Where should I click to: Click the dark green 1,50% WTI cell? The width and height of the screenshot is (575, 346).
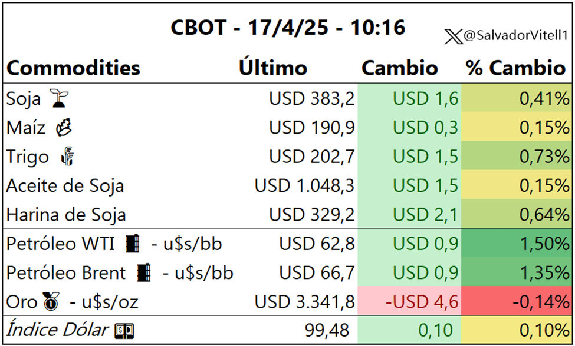tap(517, 243)
